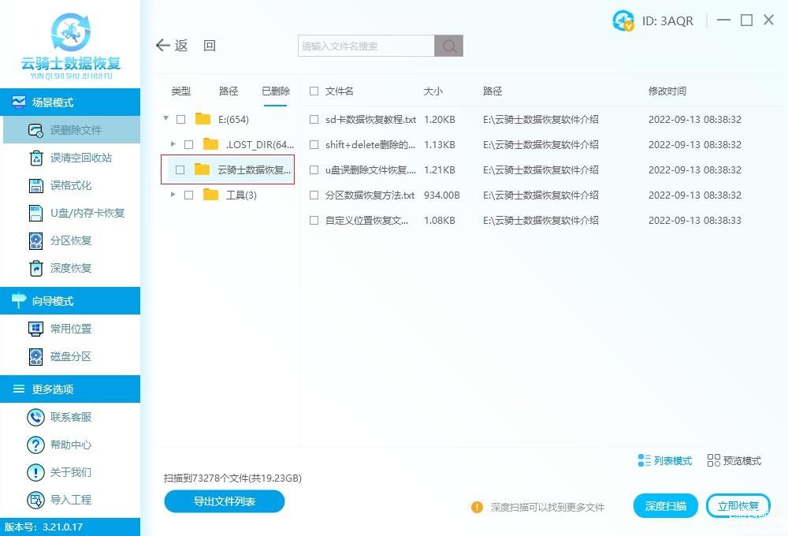
Task: Click the 深度恢复 icon
Action: [x=35, y=268]
